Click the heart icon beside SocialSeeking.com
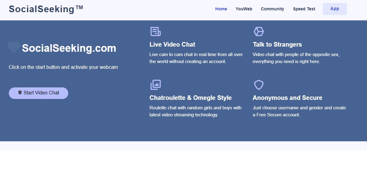367x169 pixels. 14,48
